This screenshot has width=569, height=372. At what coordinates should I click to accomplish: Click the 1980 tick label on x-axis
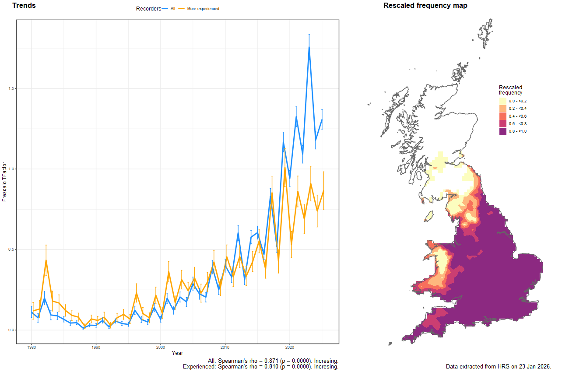click(x=31, y=347)
